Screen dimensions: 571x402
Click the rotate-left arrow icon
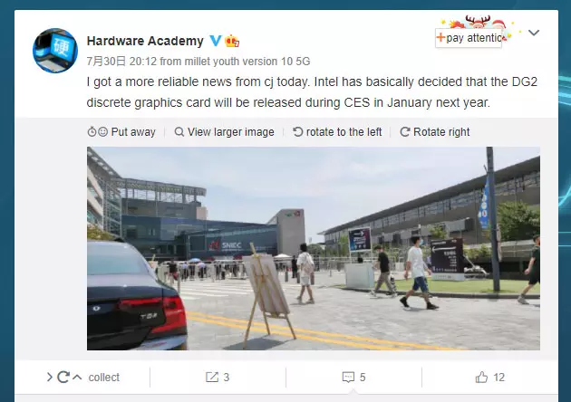coord(297,131)
